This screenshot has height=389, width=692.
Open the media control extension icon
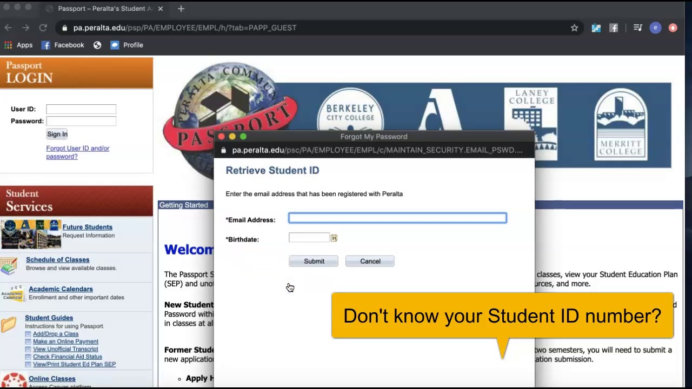pyautogui.click(x=637, y=28)
